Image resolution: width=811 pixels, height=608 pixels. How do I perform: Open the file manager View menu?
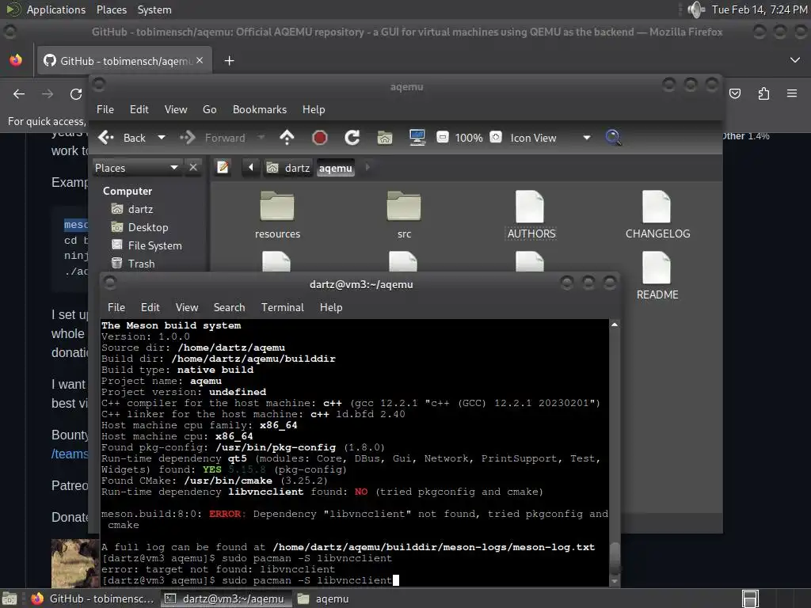click(176, 109)
